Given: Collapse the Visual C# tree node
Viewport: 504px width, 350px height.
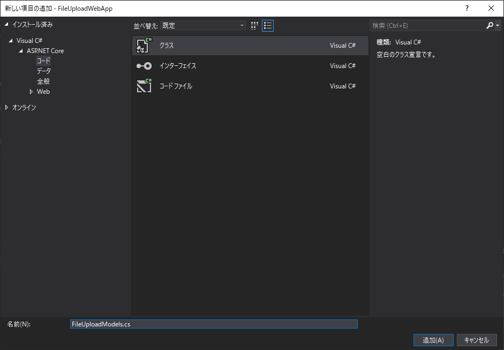Looking at the screenshot, I should 11,41.
